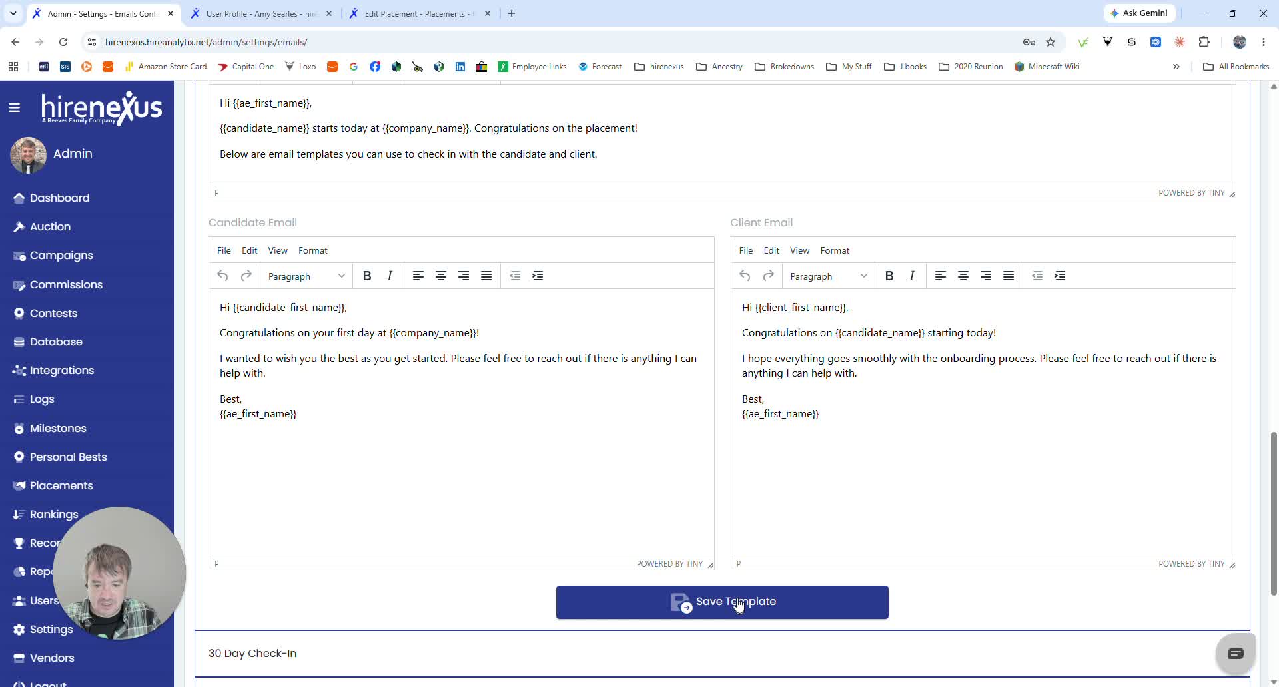Screen dimensions: 1279x687
Task: Align right in Candidate Email editor
Action: pyautogui.click(x=464, y=276)
